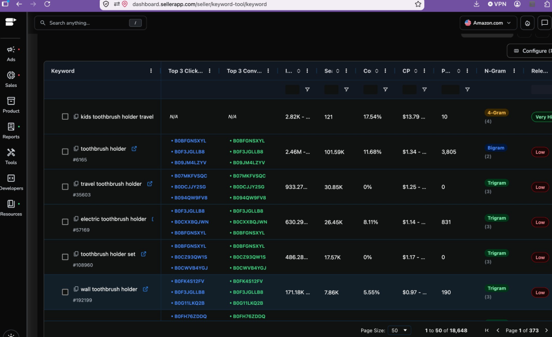
Task: Copy the 'kids toothbrush holder travel' keyword
Action: 75,117
